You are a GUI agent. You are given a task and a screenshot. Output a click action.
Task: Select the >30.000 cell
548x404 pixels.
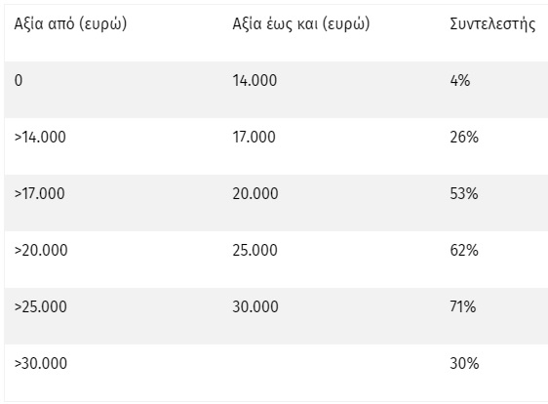41,363
